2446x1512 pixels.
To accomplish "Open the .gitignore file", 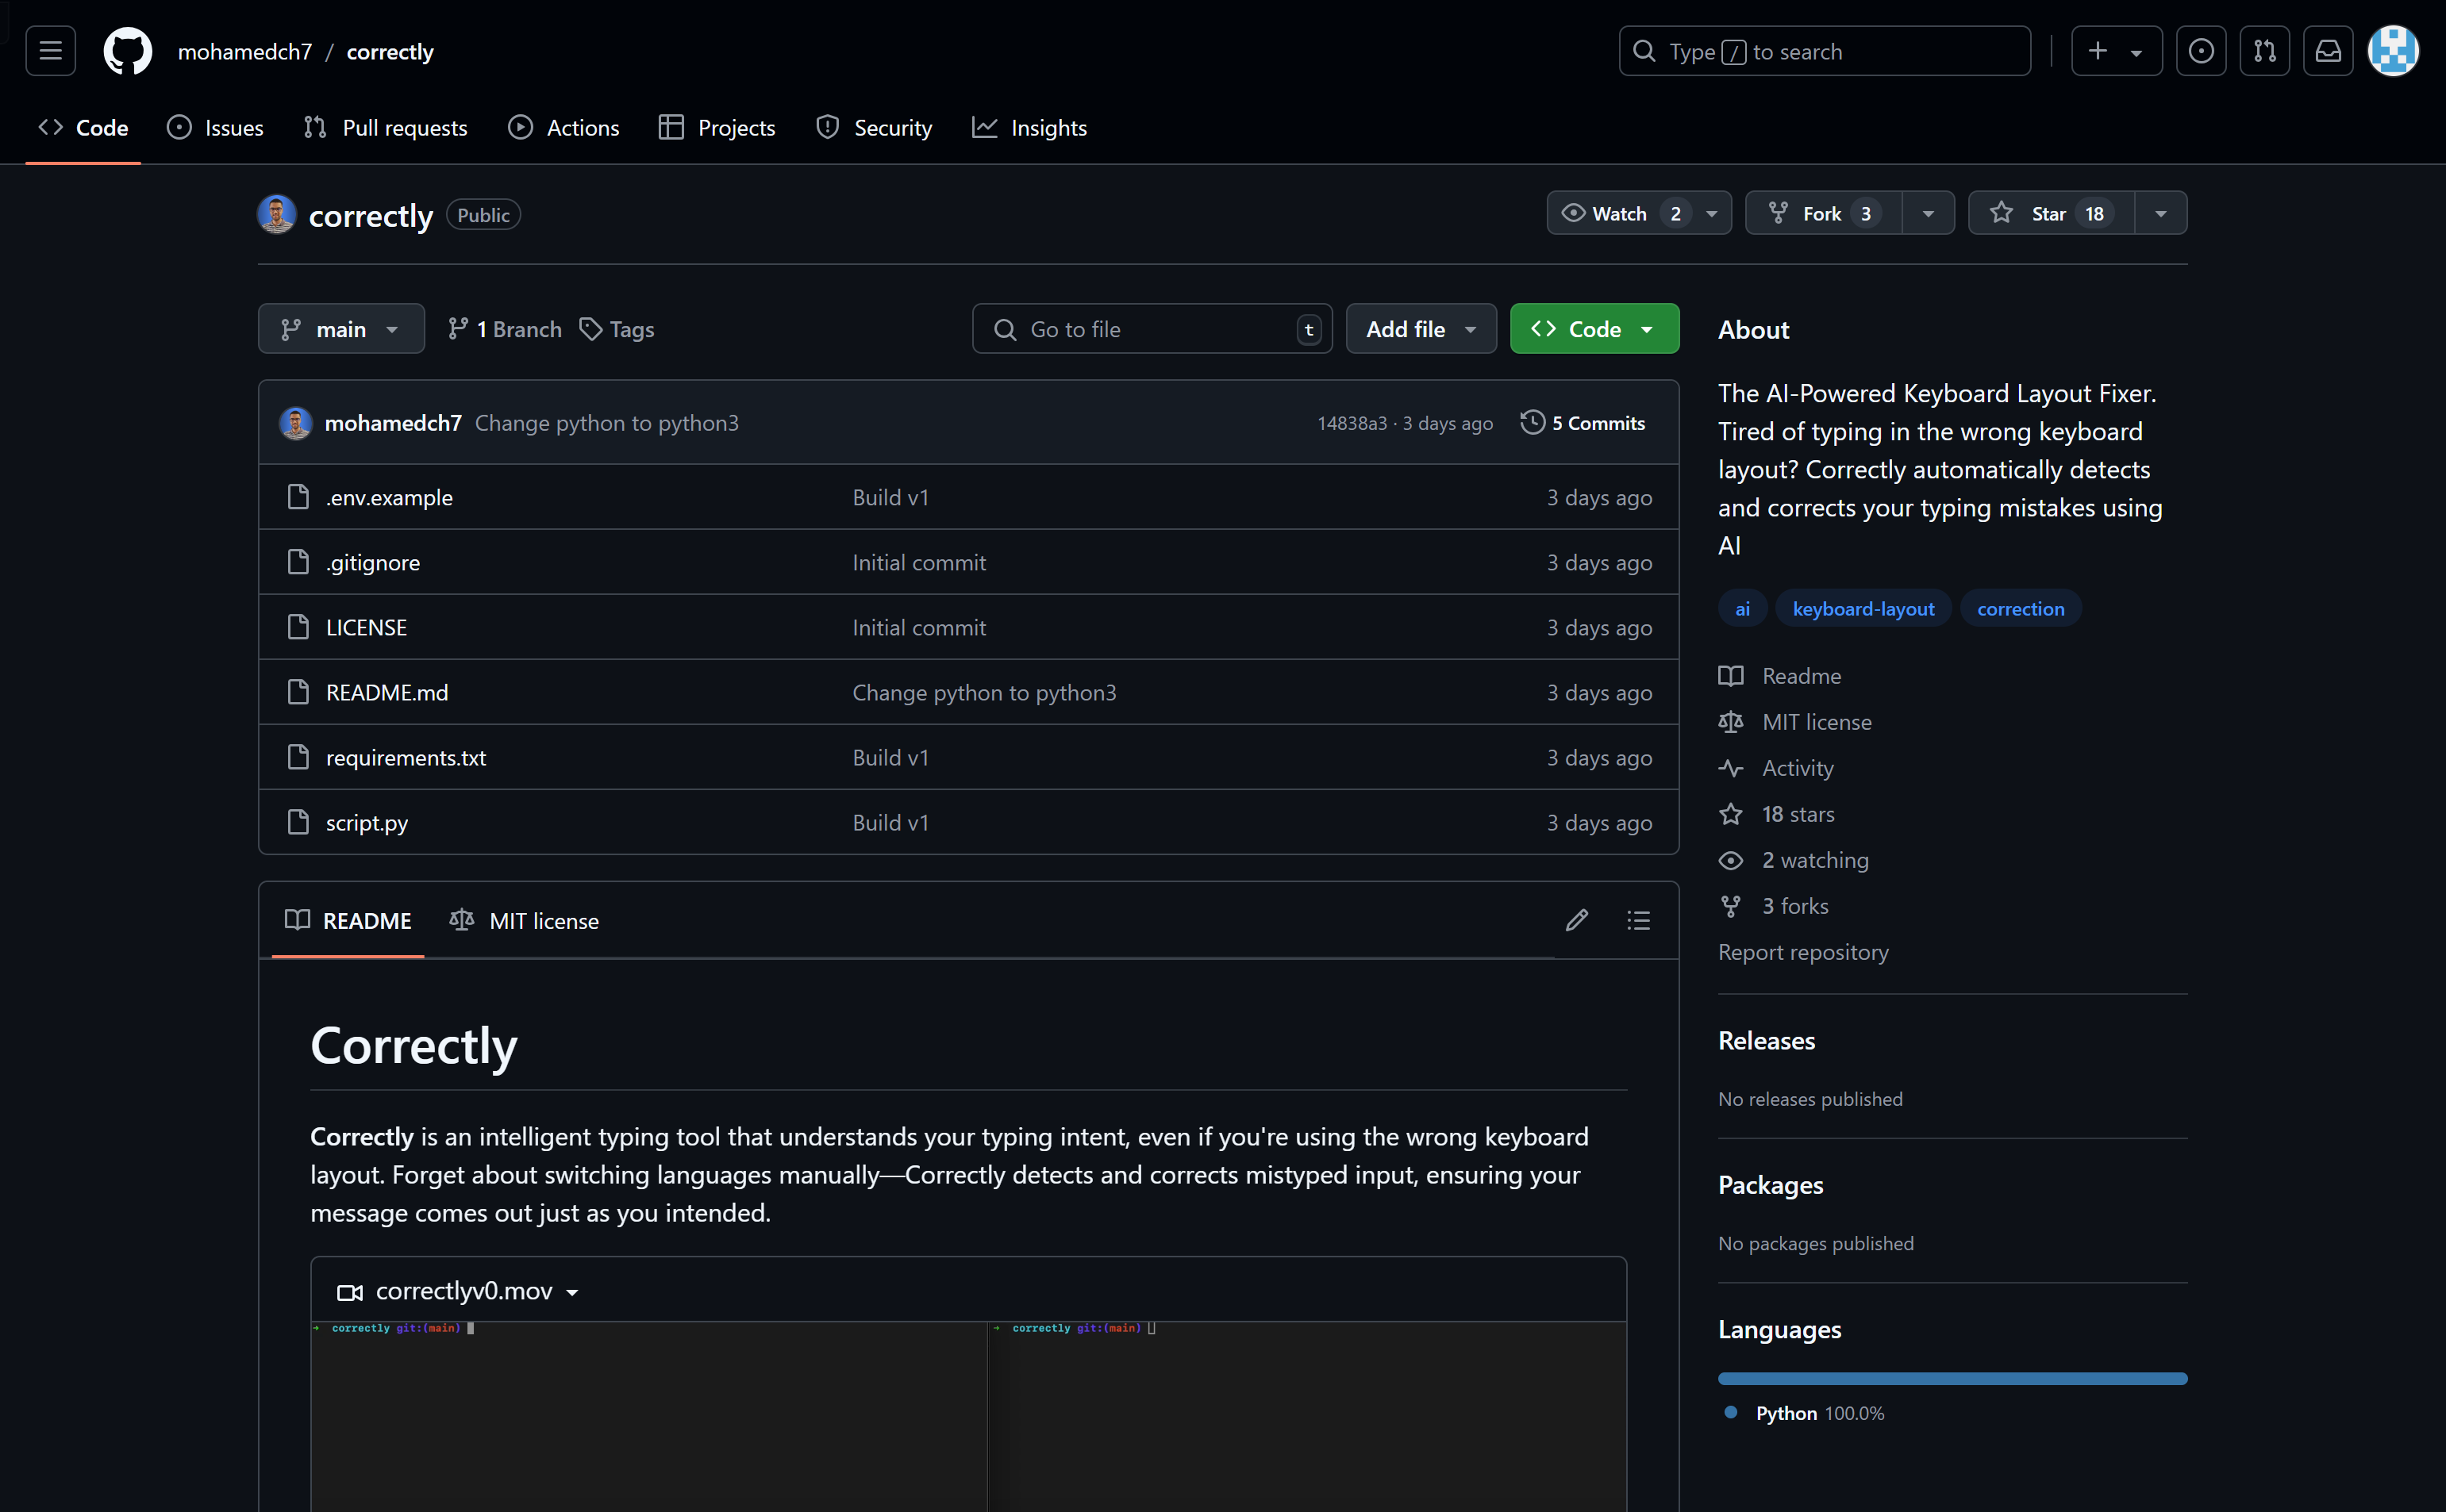I will (373, 562).
